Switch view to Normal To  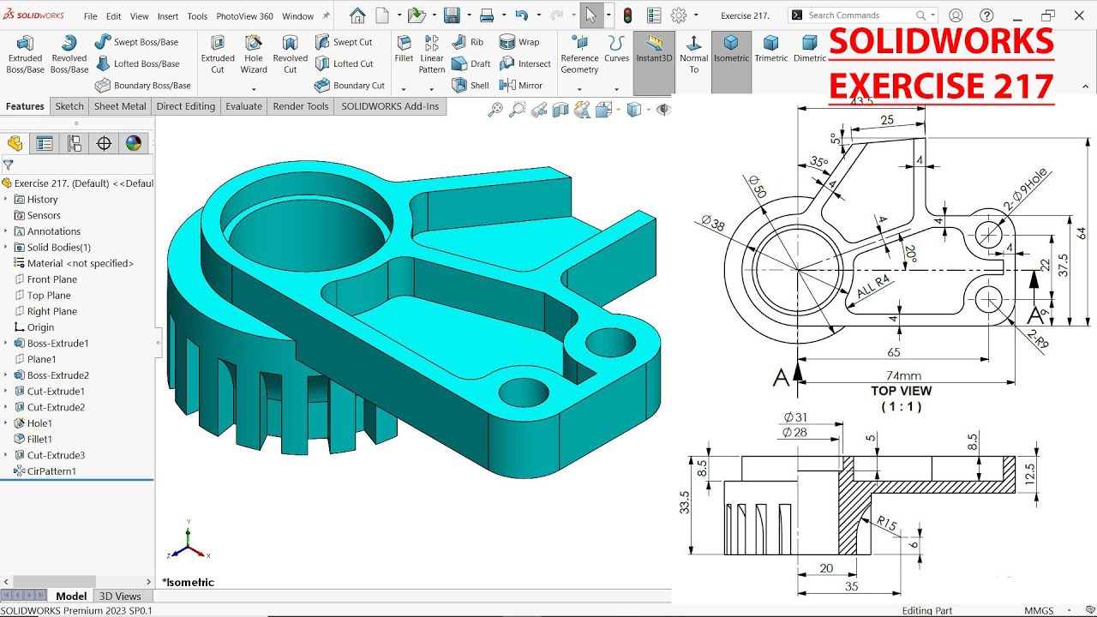tap(693, 54)
